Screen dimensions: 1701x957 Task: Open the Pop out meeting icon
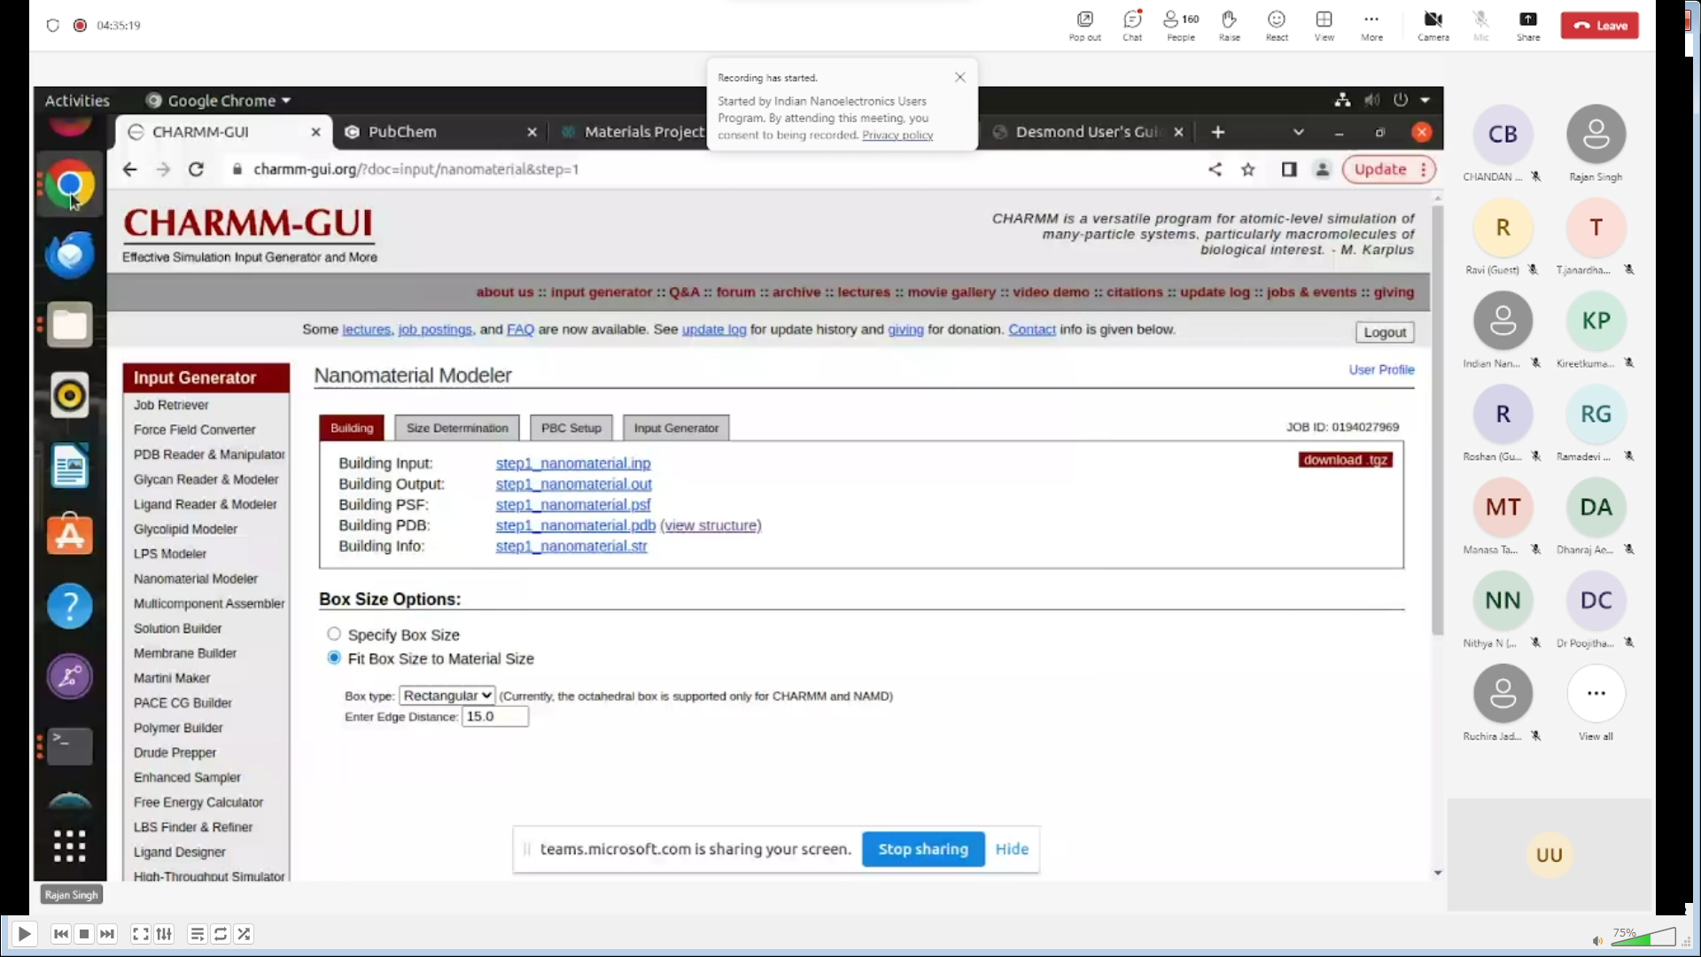coord(1084,26)
